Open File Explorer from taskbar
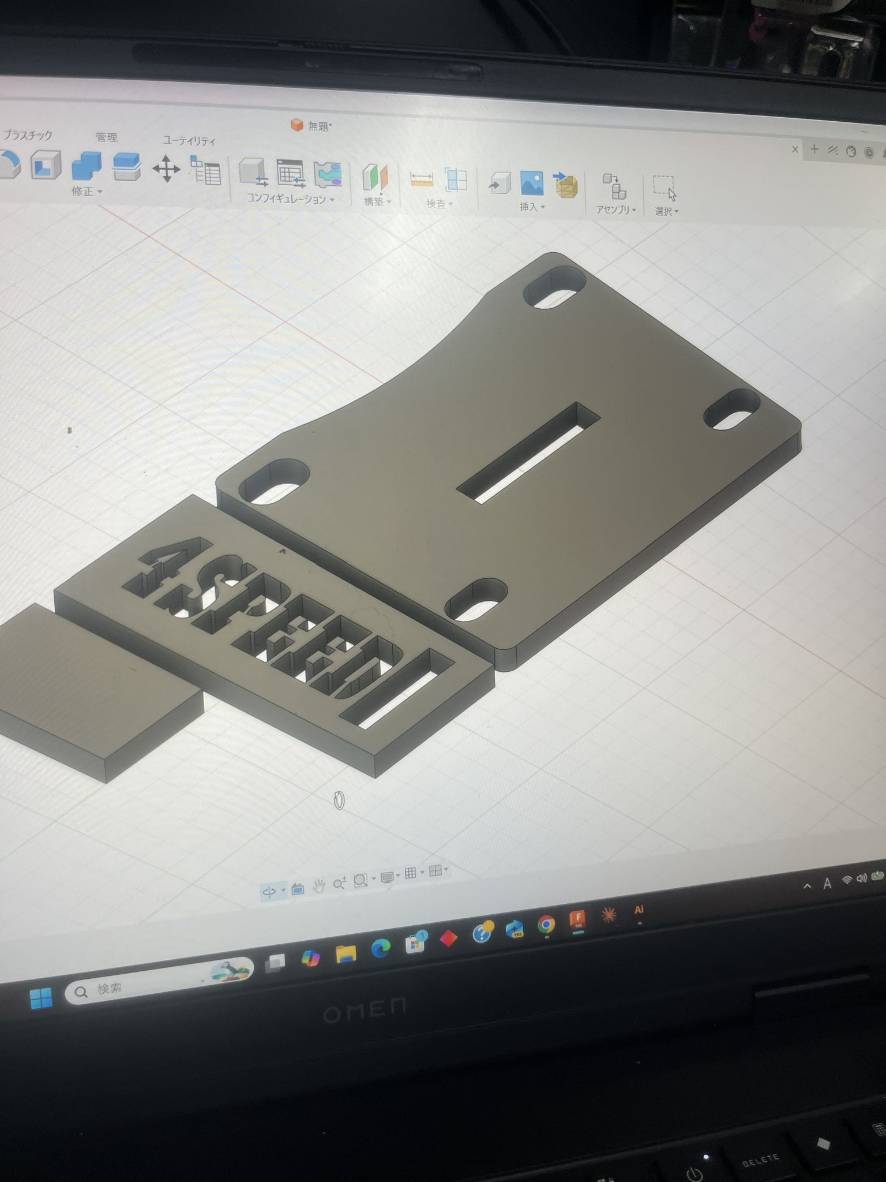Viewport: 886px width, 1182px height. [x=346, y=953]
